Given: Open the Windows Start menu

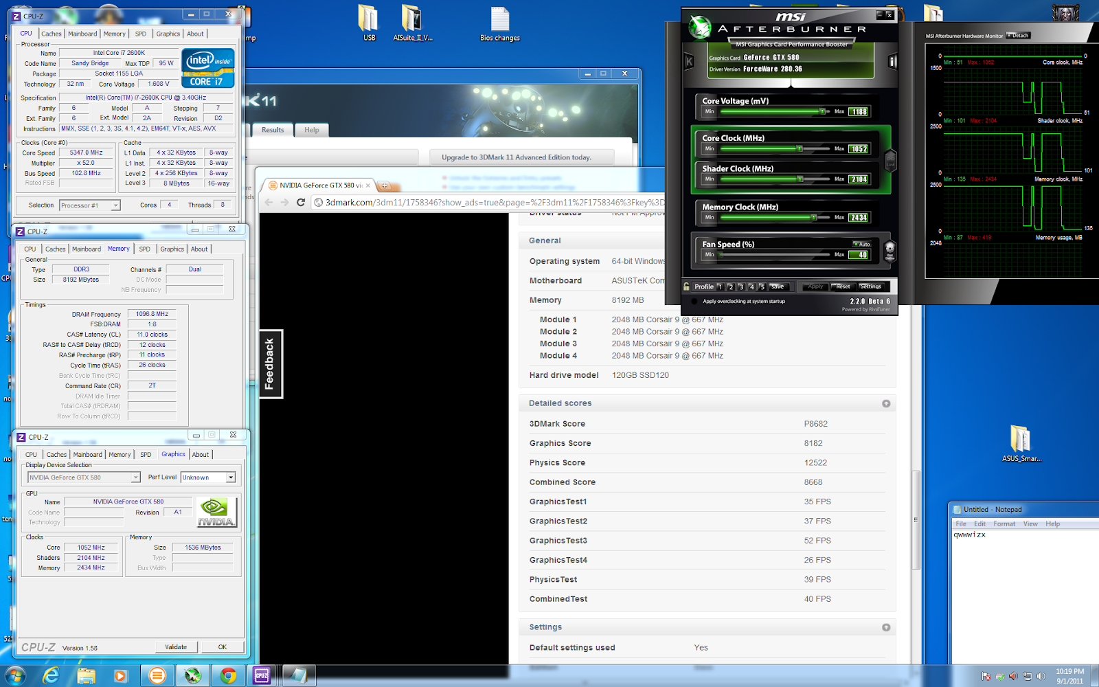Looking at the screenshot, I should point(15,675).
